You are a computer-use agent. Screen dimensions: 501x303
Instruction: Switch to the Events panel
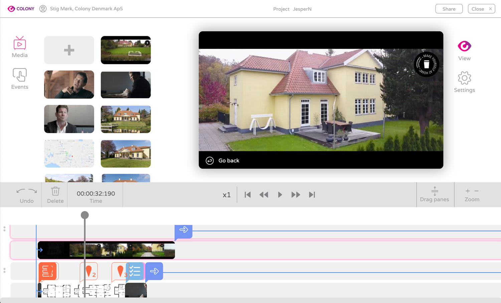point(20,79)
